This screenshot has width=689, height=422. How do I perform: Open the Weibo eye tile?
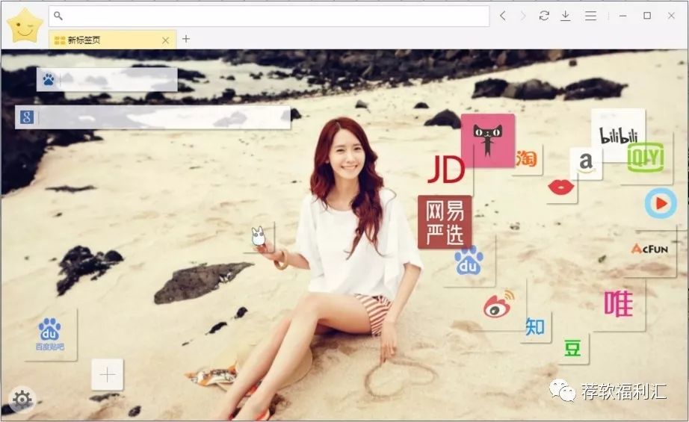(499, 304)
